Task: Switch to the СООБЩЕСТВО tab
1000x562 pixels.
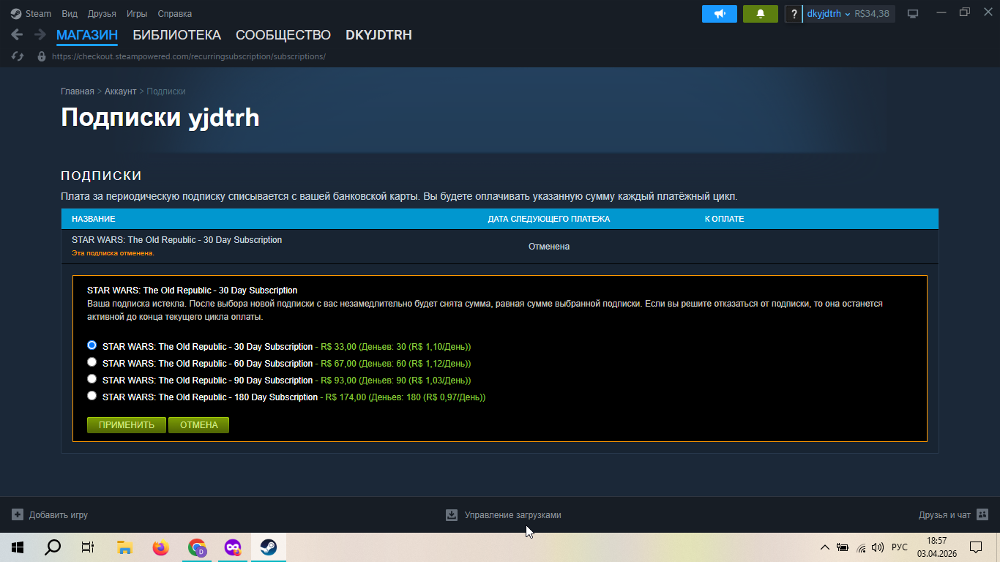Action: [283, 35]
